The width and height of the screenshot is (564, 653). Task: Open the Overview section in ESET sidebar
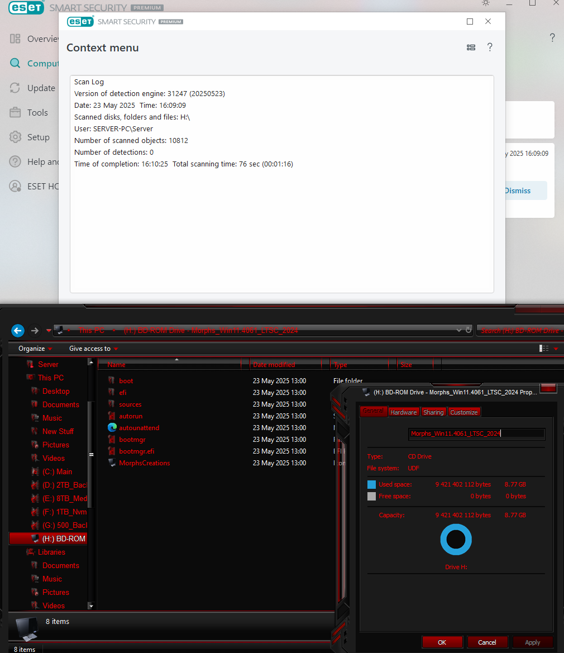coord(34,39)
